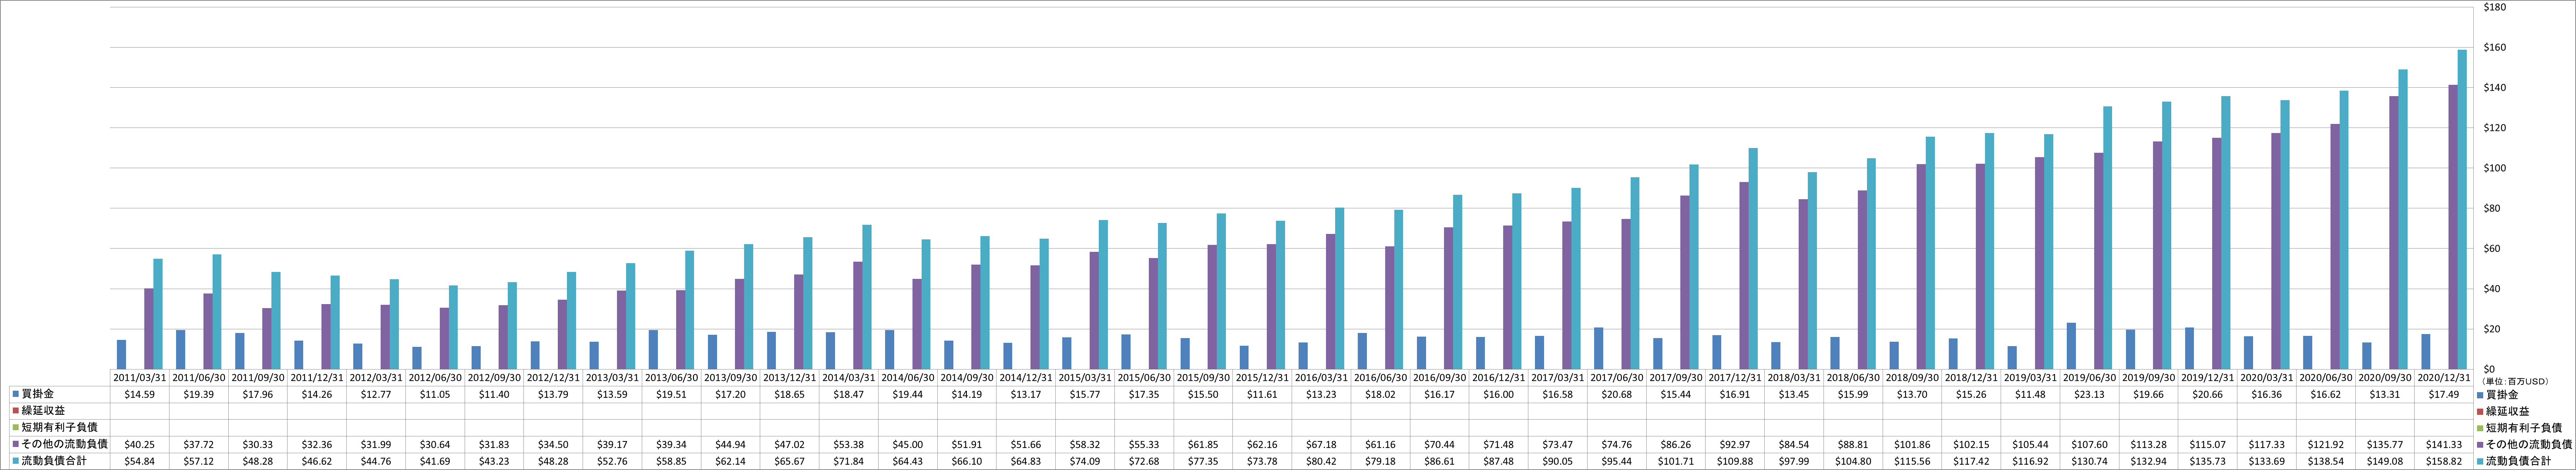Click the blue 買掛金 bar for 2019/06/30
The image size is (2576, 470).
(2071, 346)
